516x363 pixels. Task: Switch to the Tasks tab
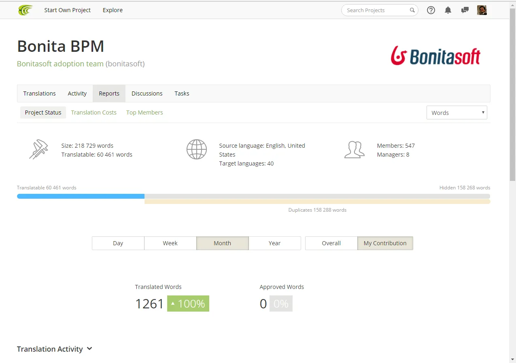[x=182, y=93]
